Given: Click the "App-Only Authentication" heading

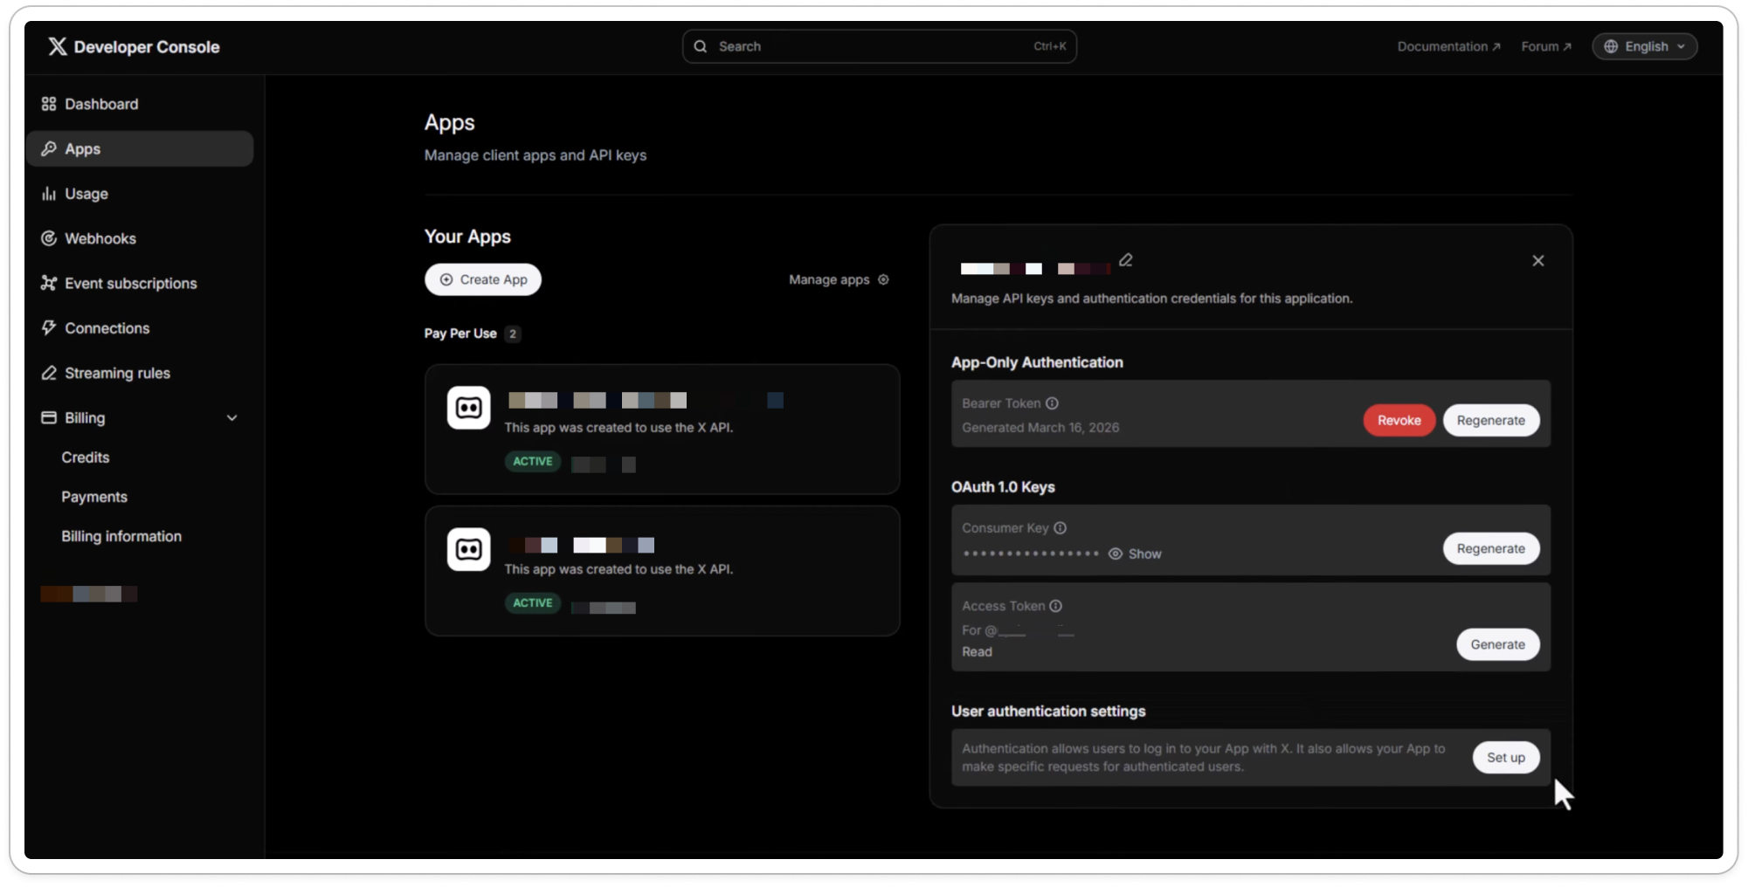Looking at the screenshot, I should [1037, 362].
